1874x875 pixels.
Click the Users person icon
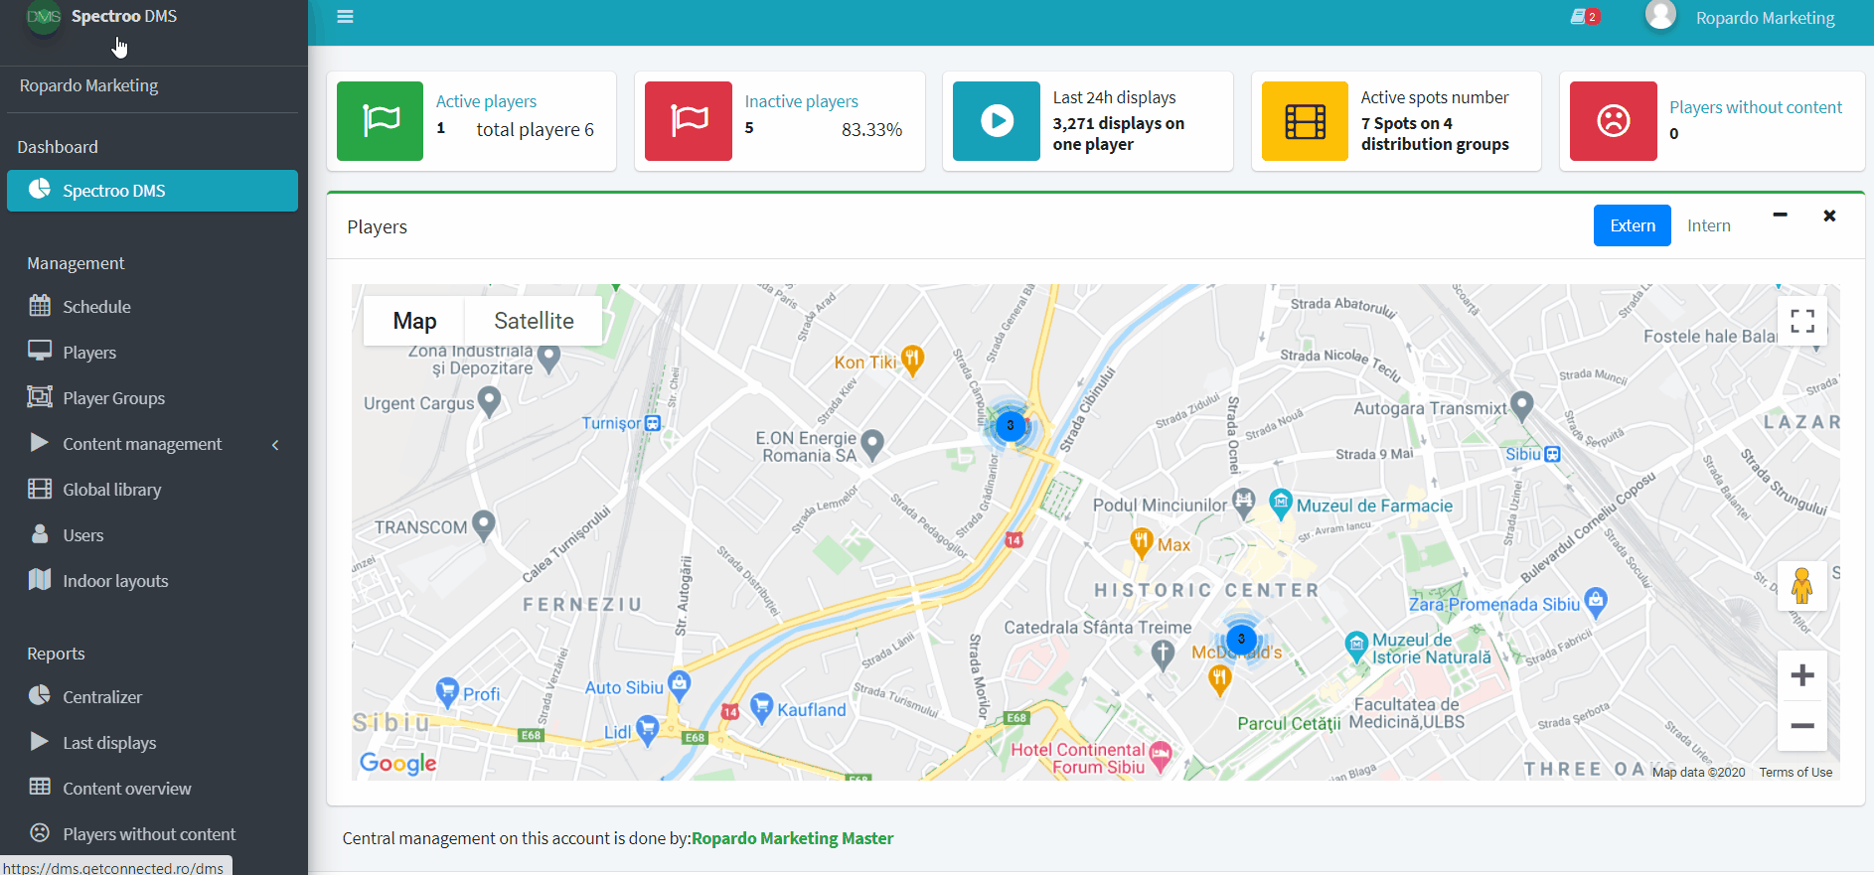(40, 534)
